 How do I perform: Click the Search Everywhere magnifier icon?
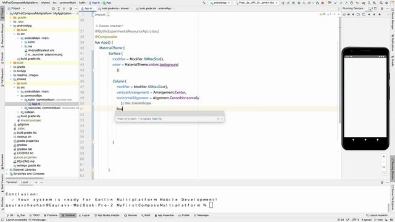[381, 2]
